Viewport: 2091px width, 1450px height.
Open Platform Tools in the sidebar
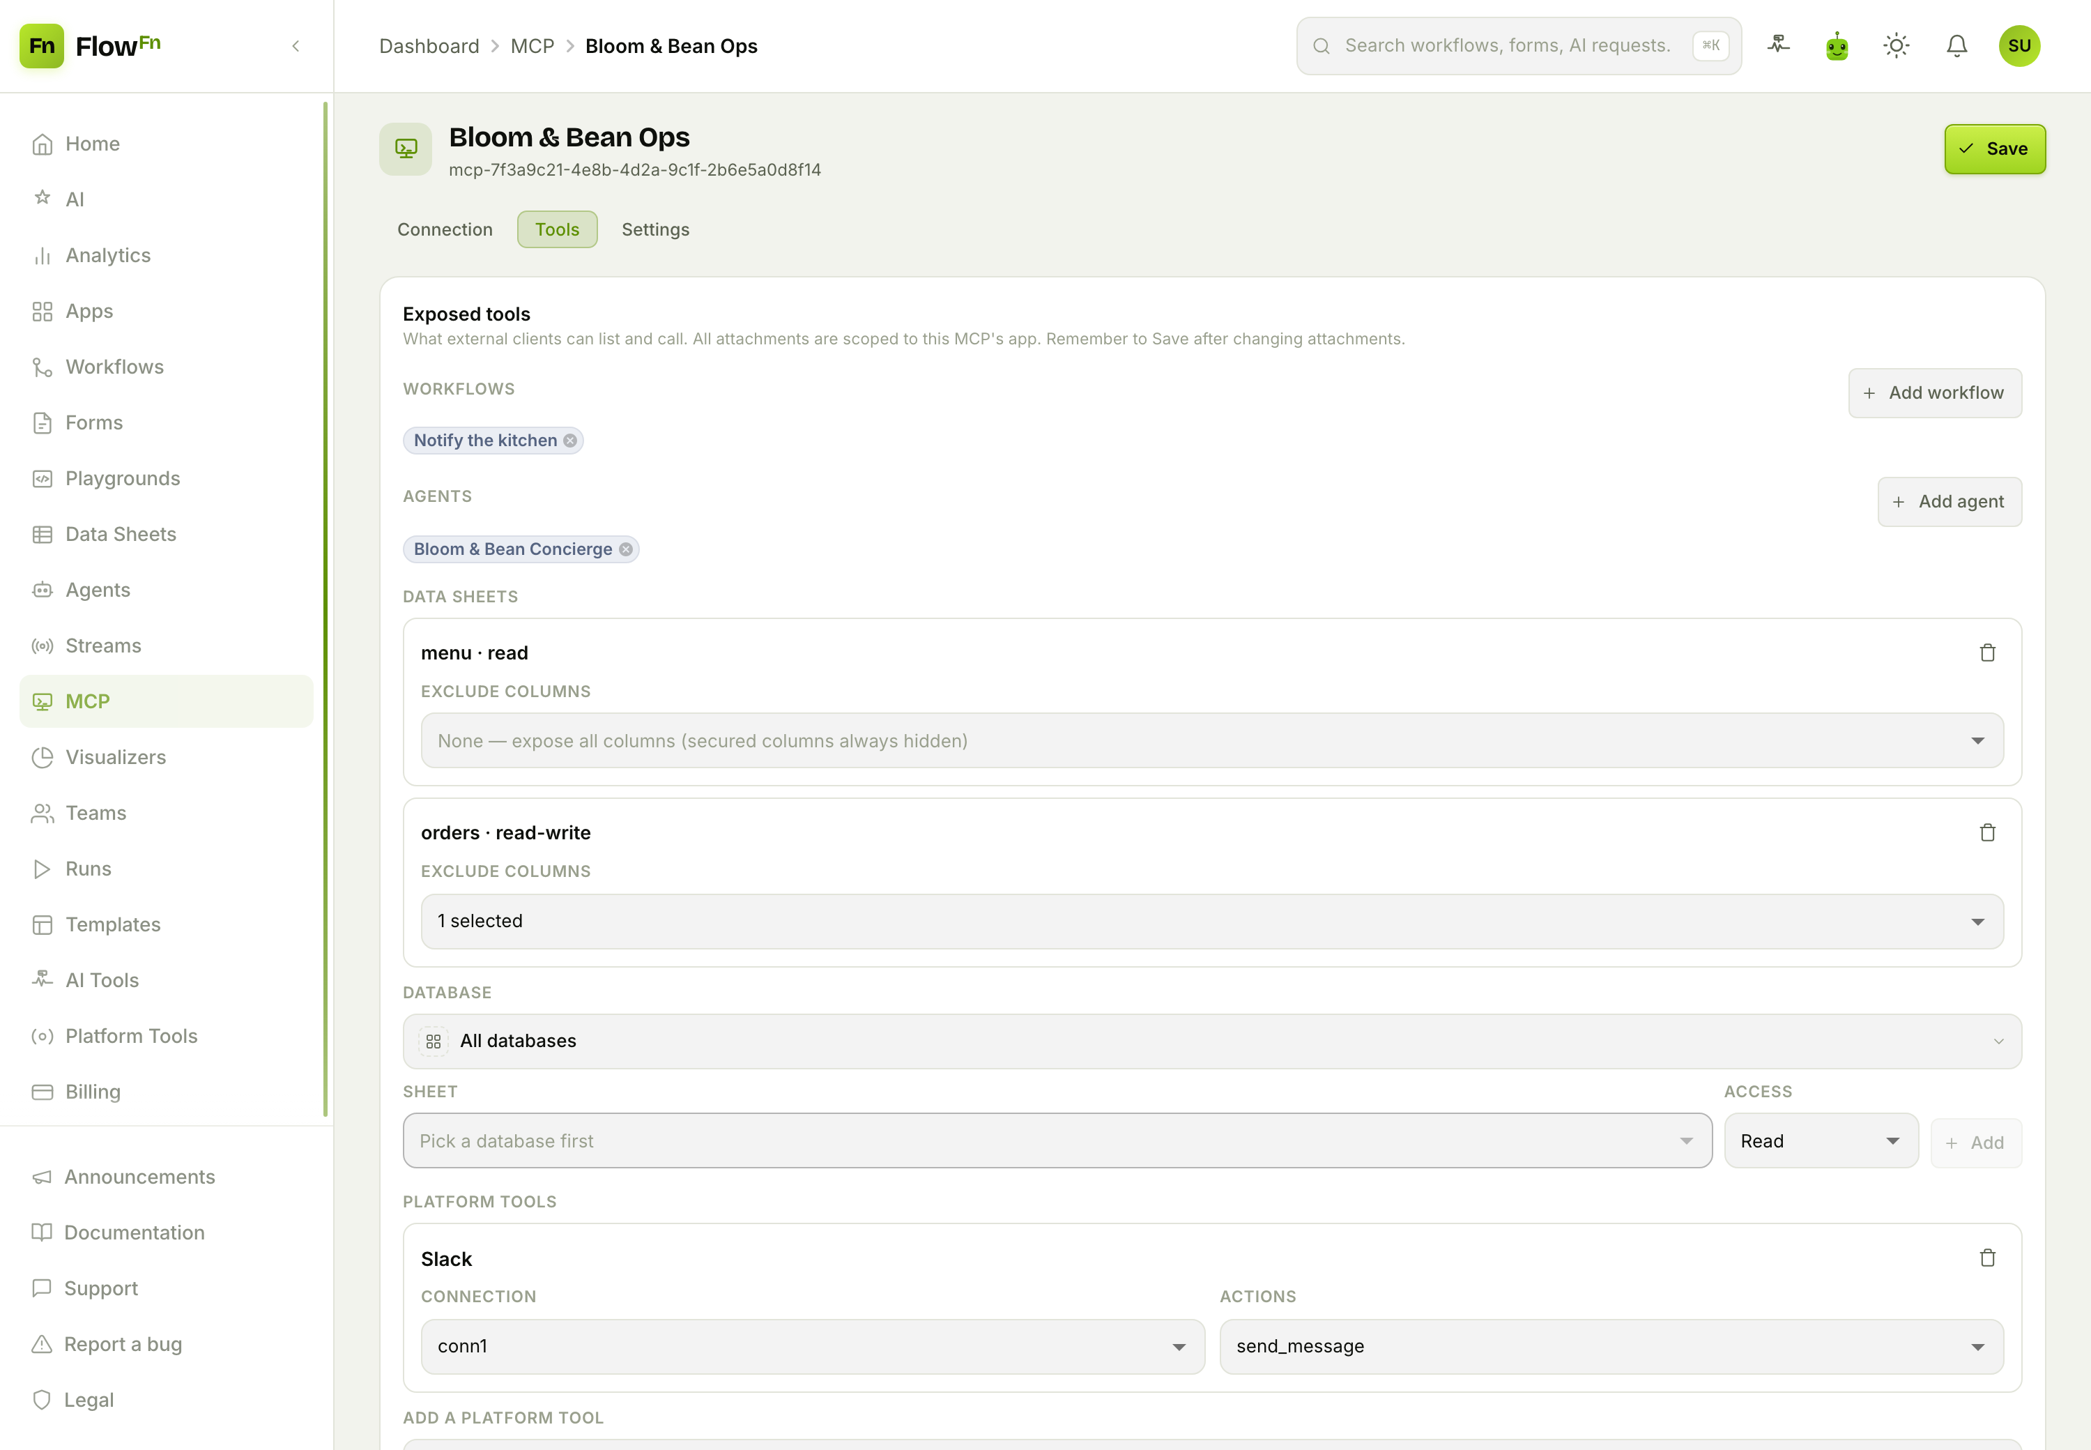click(x=166, y=1036)
